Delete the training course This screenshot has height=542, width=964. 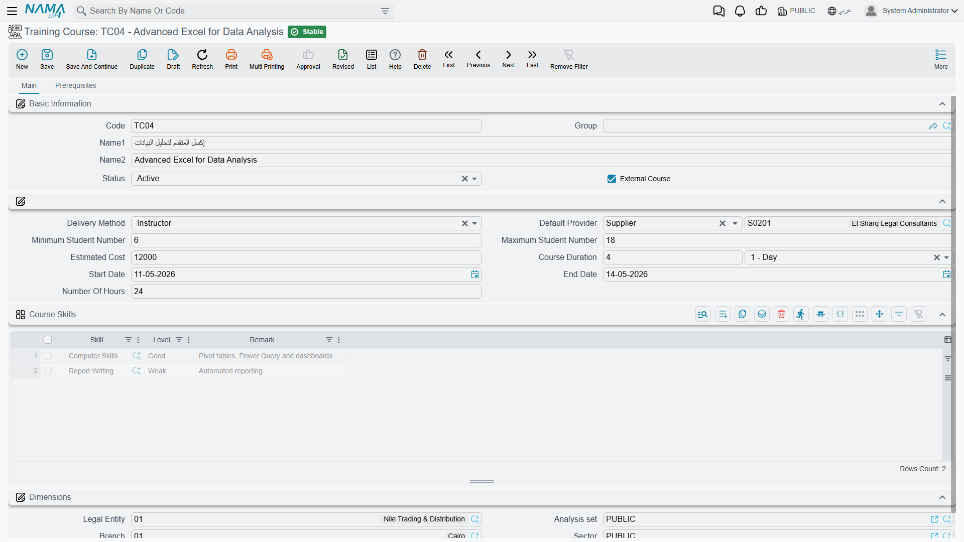click(x=422, y=59)
